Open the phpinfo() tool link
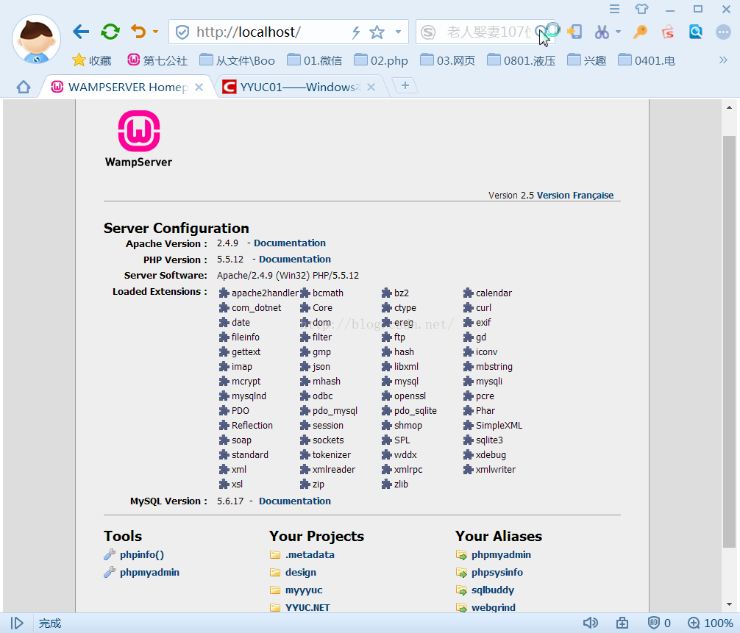 tap(141, 554)
